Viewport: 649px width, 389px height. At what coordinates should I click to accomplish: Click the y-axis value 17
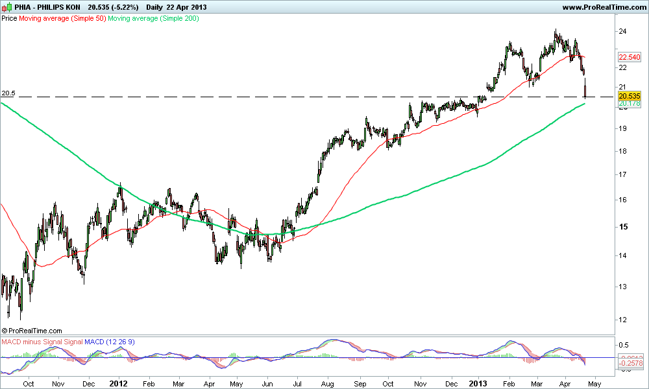click(x=622, y=174)
